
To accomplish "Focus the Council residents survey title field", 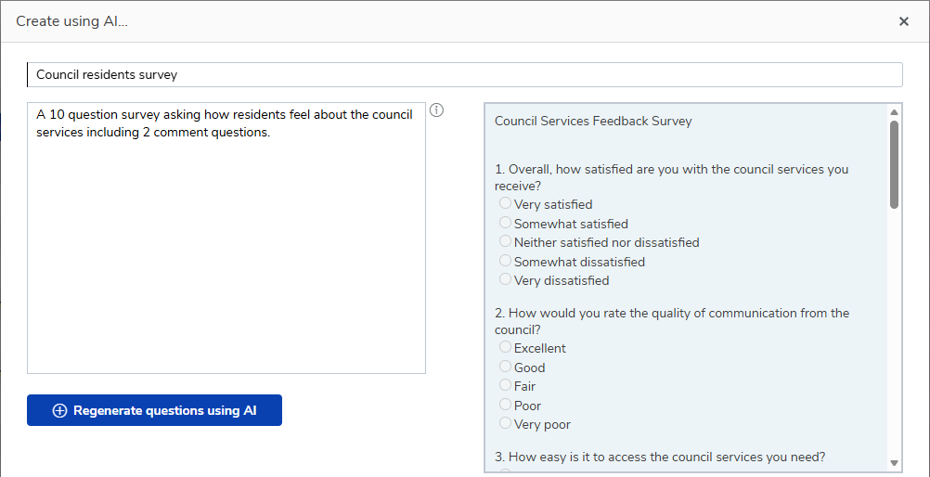I will 465,75.
